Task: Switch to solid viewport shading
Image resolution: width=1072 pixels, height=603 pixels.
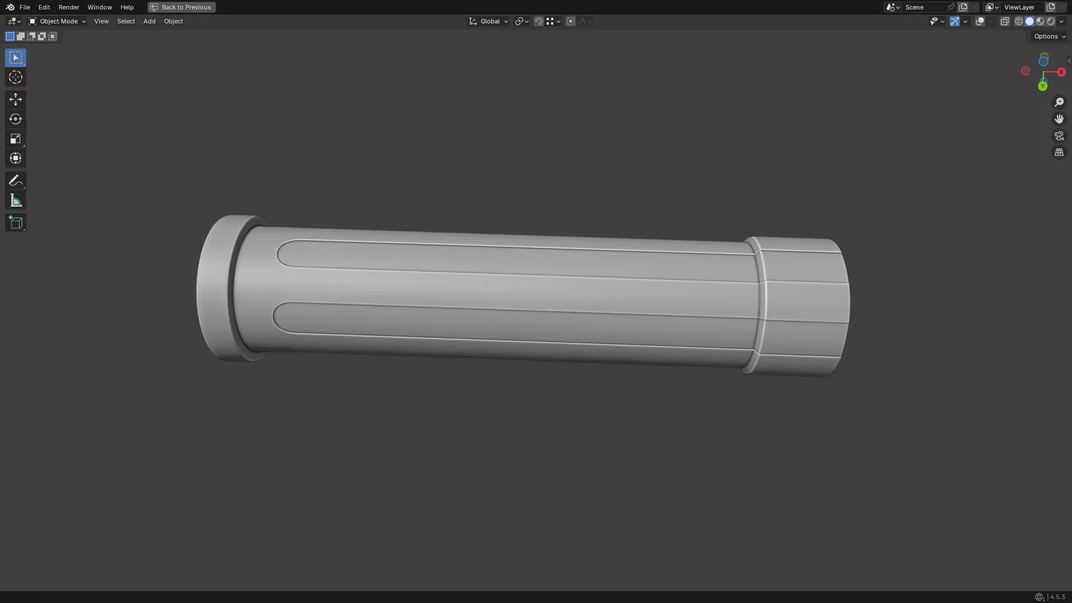Action: [1030, 21]
